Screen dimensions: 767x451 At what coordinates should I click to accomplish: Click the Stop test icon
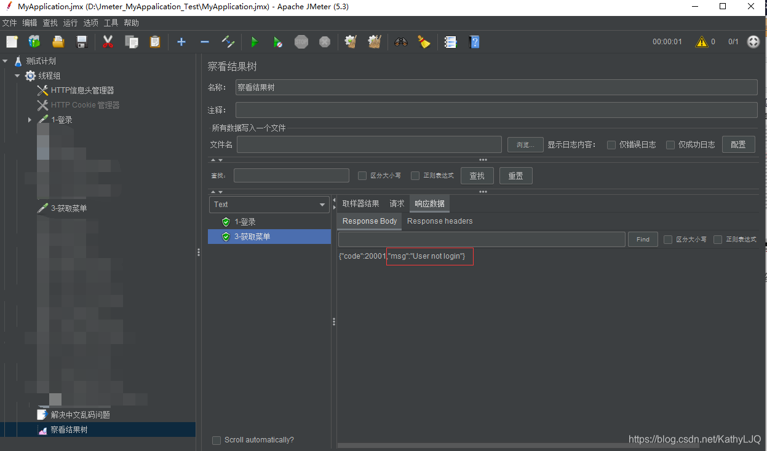point(301,42)
